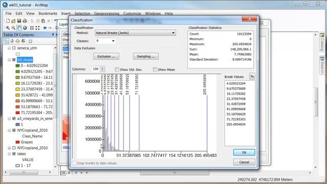Select the Zoom Out magnifier tool
This screenshot has height=184, width=327.
[13, 28]
